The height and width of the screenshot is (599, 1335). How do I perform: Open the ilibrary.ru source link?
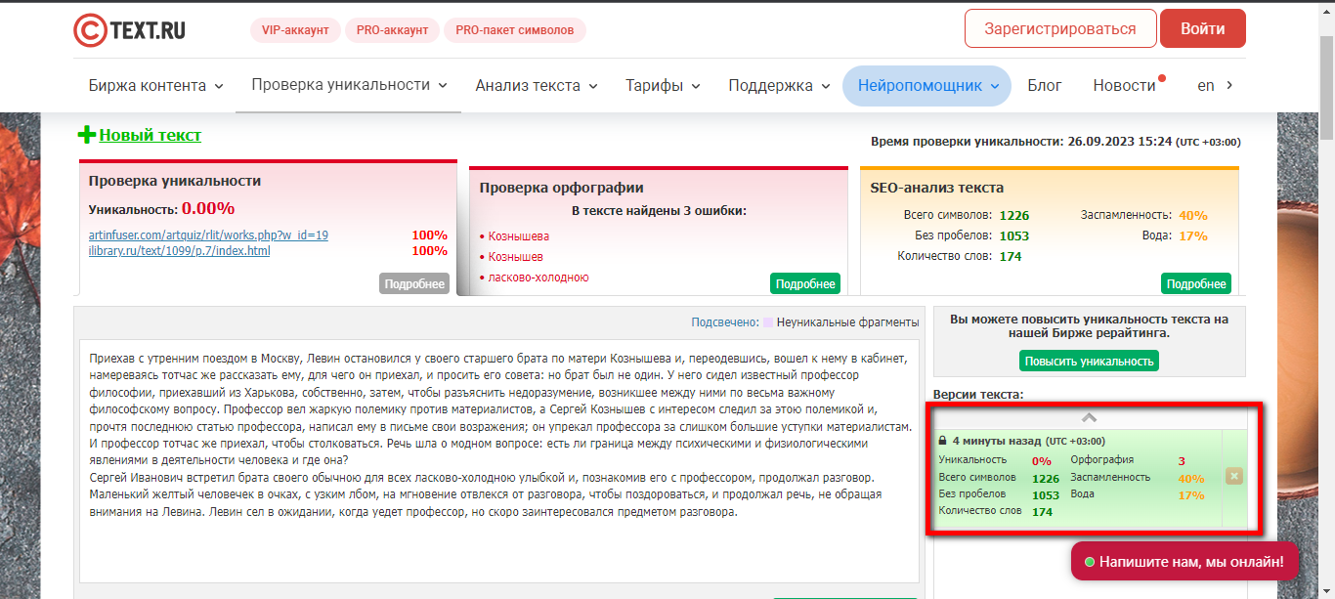coord(179,251)
